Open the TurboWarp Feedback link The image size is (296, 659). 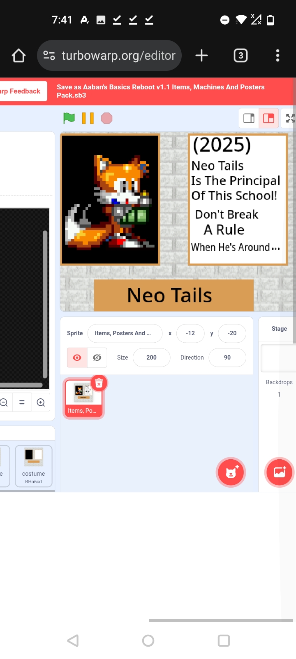(23, 91)
